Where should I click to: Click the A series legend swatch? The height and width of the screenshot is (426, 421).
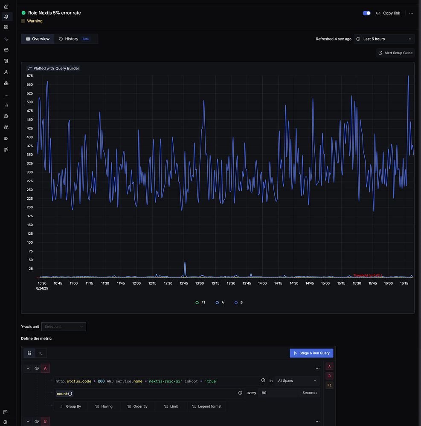point(217,302)
